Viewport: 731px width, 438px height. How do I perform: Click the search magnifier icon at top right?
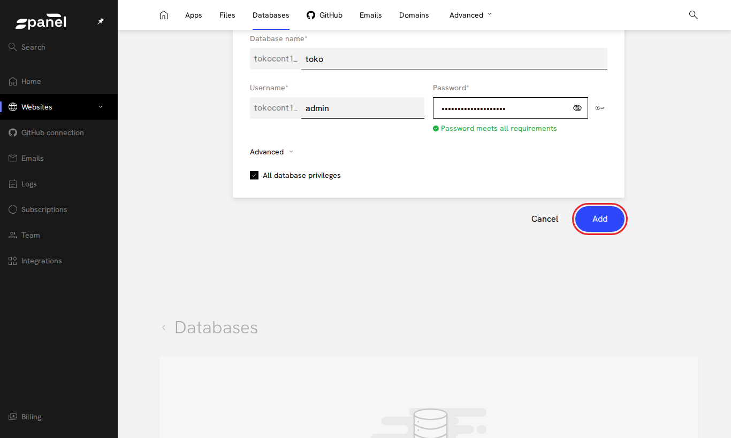point(693,15)
